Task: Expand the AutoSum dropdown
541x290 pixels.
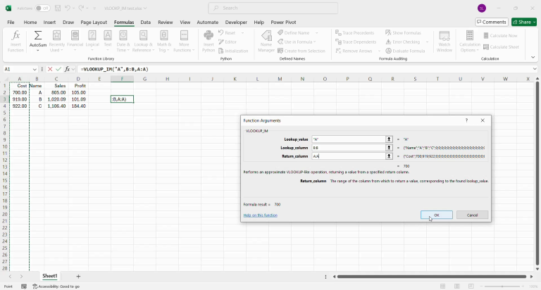Action: (x=38, y=51)
